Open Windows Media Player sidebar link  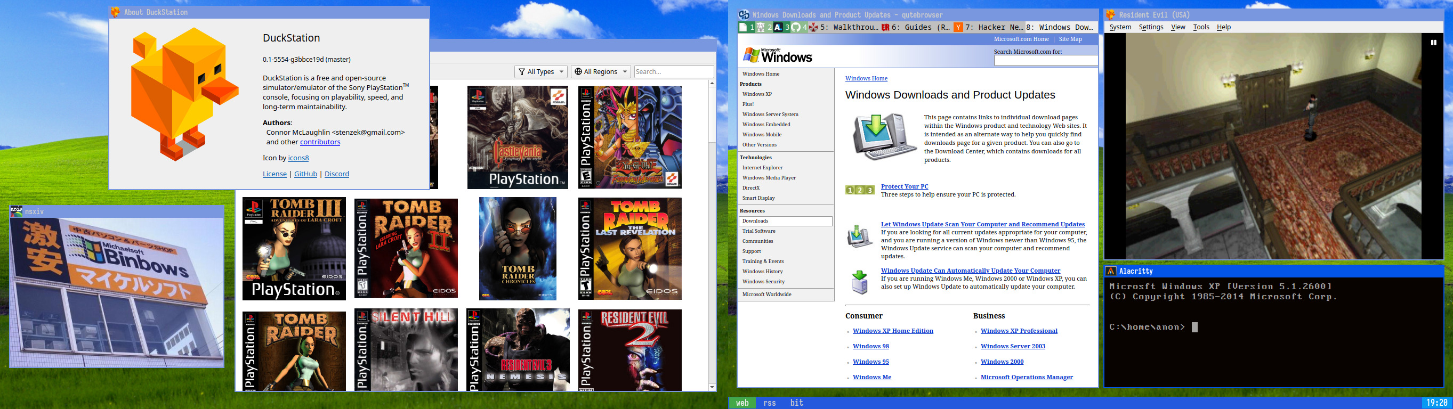[x=769, y=178]
